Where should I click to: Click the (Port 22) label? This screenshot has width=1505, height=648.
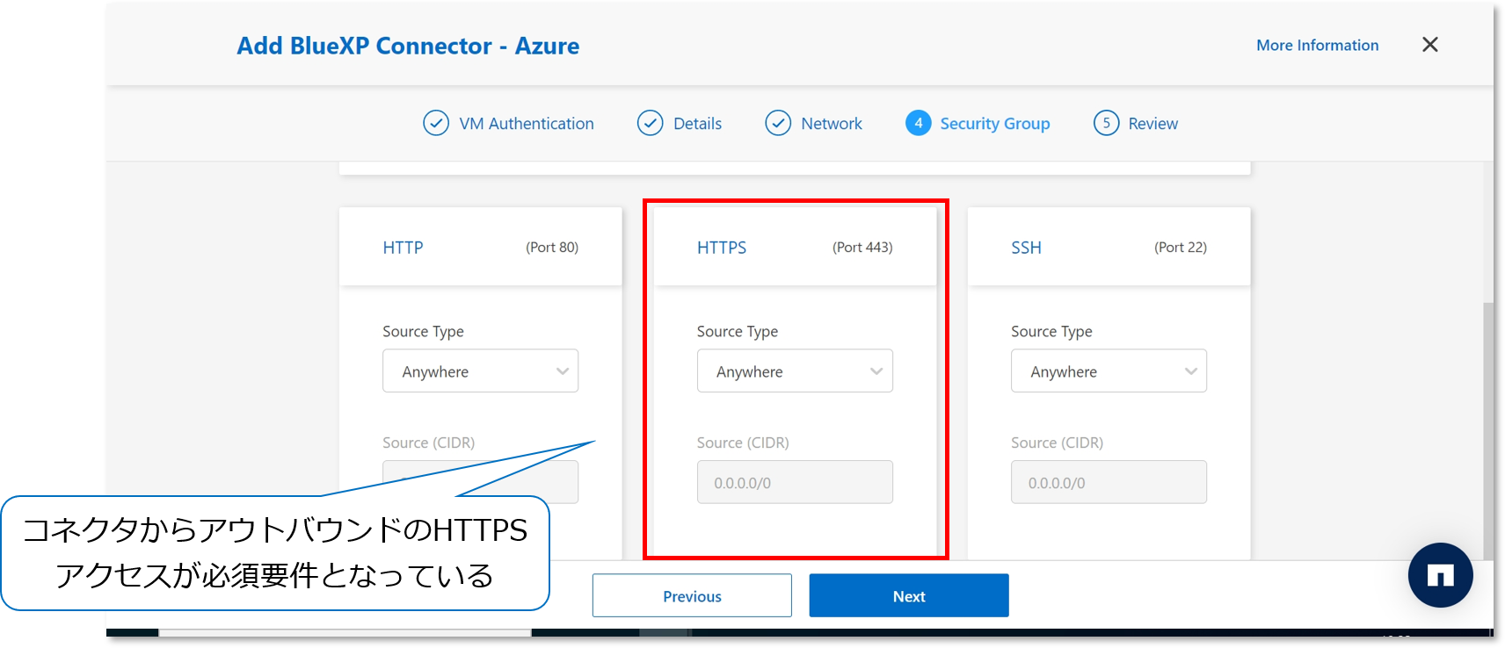1181,248
